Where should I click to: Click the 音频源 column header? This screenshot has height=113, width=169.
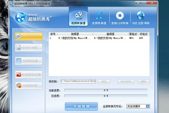pyautogui.click(x=110, y=34)
